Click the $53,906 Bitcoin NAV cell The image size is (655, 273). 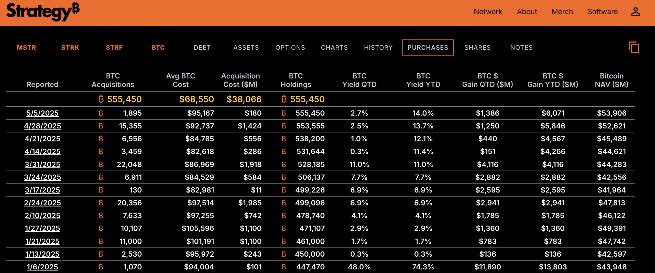pyautogui.click(x=612, y=113)
